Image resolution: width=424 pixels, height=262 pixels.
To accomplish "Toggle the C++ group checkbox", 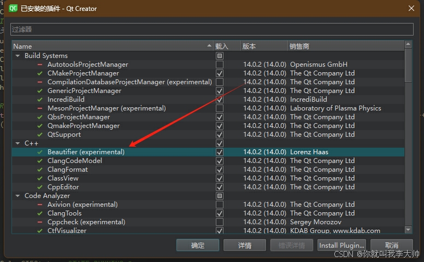I will pyautogui.click(x=220, y=143).
